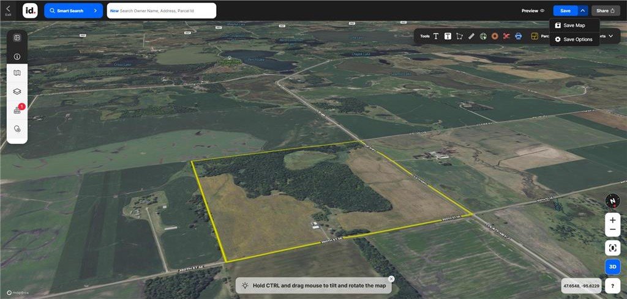This screenshot has width=627, height=299.
Task: Select the boxed Text label tool
Action: 448,36
